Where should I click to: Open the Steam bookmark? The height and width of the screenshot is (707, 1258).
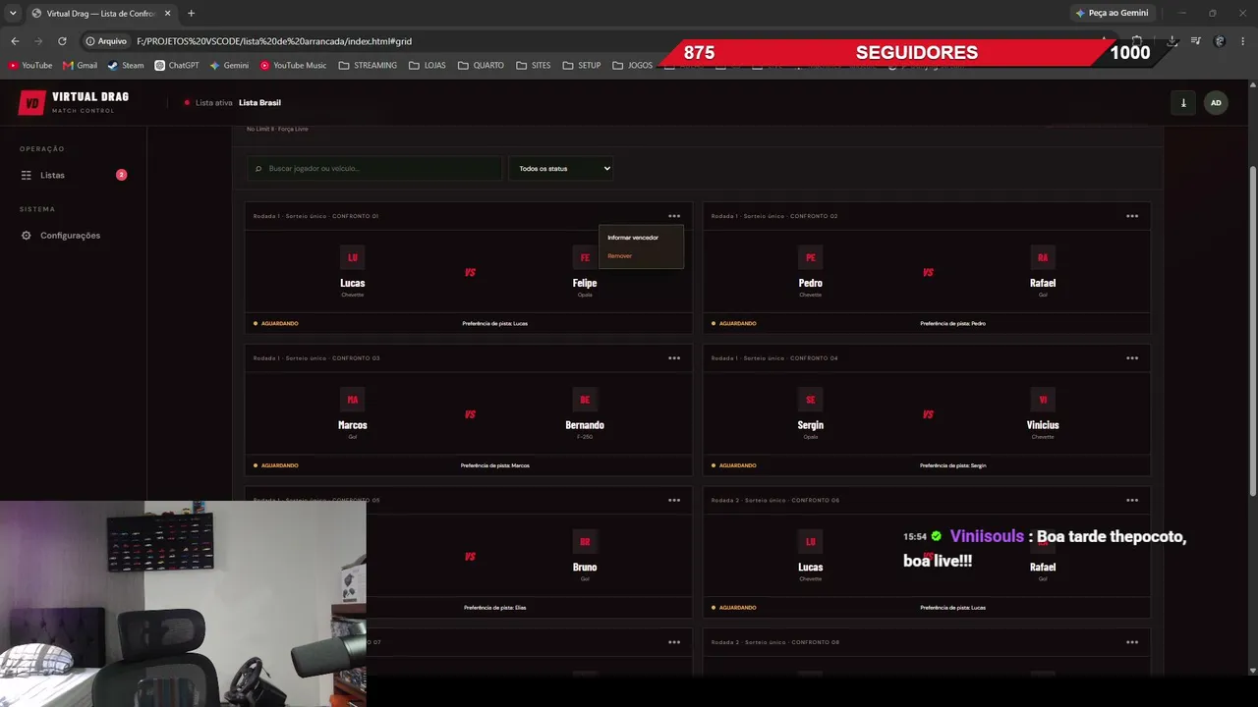click(x=126, y=66)
